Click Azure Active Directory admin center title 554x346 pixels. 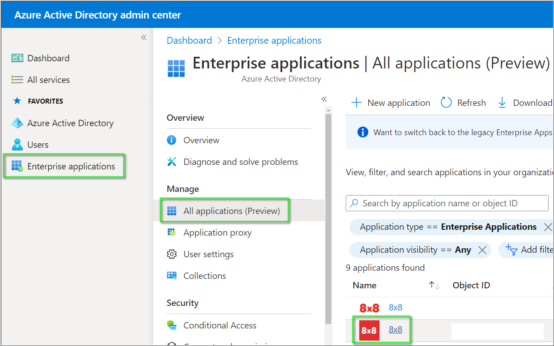tap(97, 15)
